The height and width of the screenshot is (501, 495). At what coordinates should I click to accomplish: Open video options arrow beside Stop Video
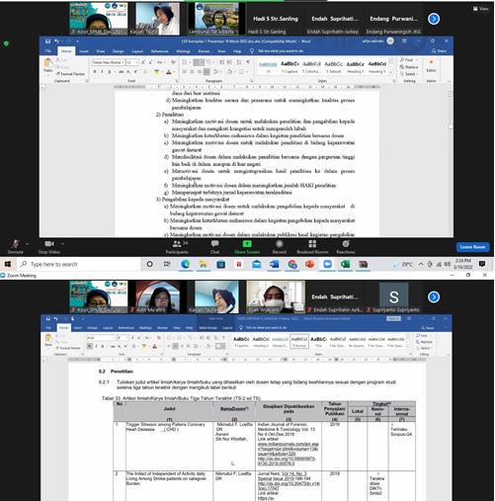coord(62,244)
